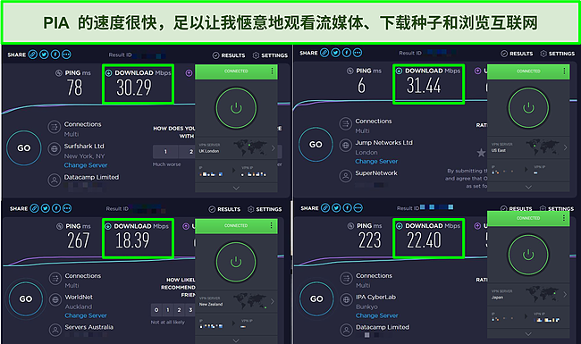Click Change Server under London
This screenshot has height=344, width=581.
pyautogui.click(x=376, y=162)
